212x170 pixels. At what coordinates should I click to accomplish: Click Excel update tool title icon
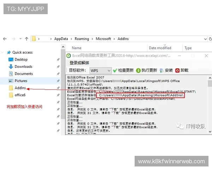coord(69,56)
